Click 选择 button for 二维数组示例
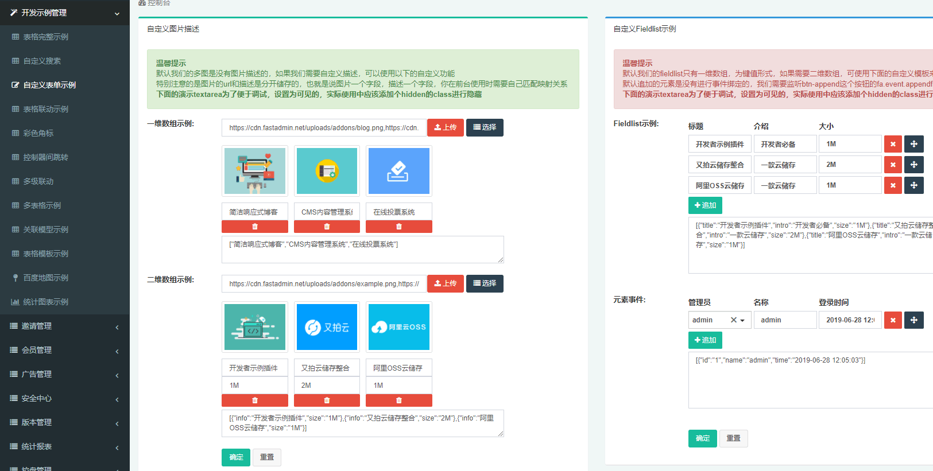 coord(485,283)
